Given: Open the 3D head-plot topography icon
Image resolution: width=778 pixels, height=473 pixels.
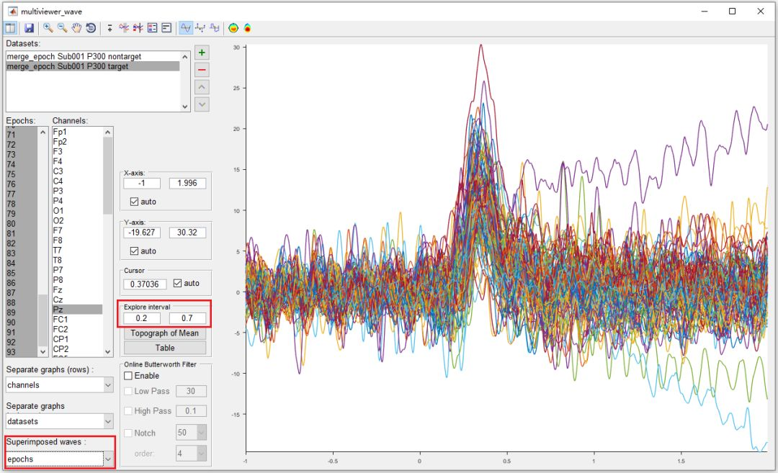Looking at the screenshot, I should 248,28.
